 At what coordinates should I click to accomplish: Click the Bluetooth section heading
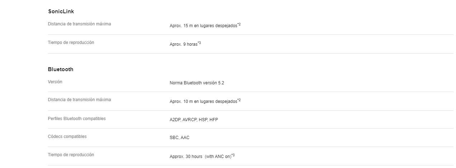point(61,69)
